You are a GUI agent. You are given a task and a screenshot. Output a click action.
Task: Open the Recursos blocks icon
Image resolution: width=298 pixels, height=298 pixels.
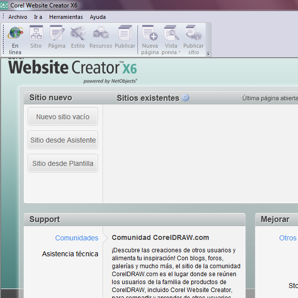[101, 32]
